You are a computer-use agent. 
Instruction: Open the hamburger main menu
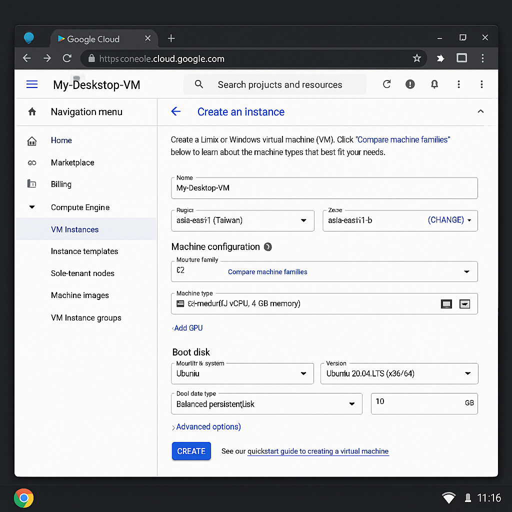click(31, 84)
